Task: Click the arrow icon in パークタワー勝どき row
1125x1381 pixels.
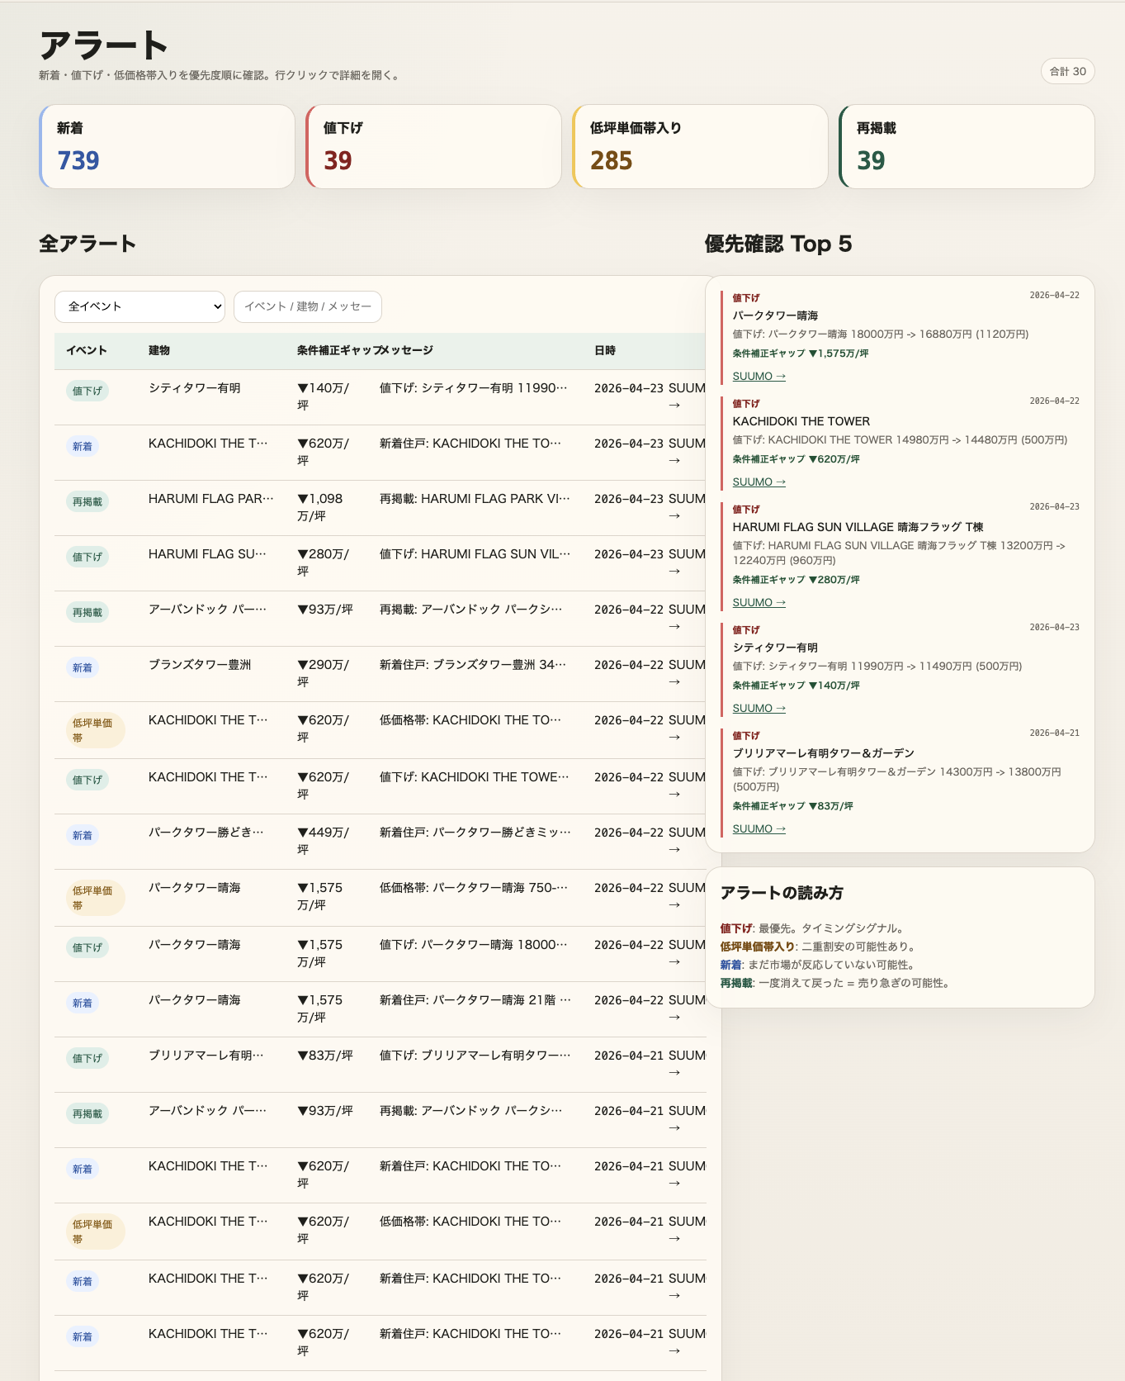Action: click(x=674, y=850)
